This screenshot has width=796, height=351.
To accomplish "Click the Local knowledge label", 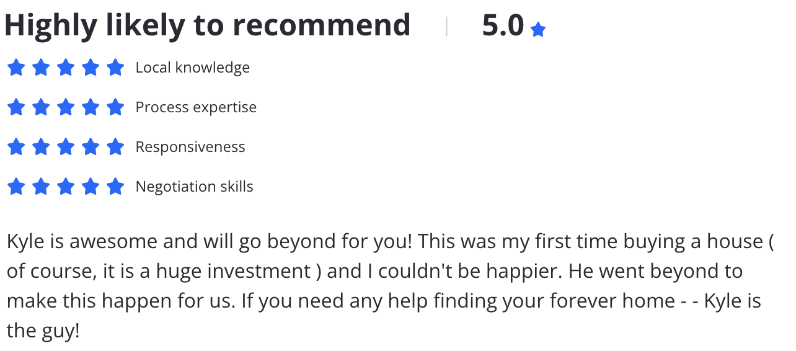I will 193,68.
